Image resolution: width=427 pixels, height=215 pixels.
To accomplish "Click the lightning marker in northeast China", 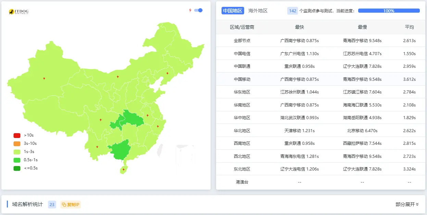I will (x=167, y=73).
